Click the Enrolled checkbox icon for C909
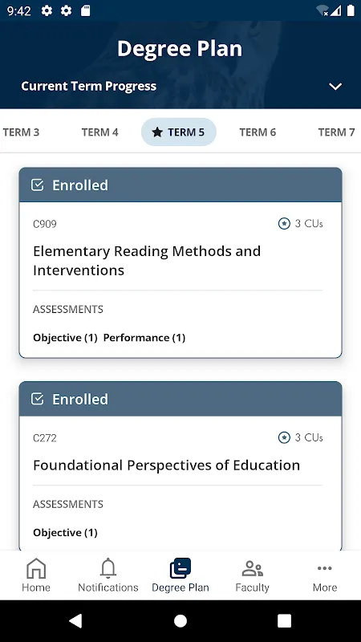The height and width of the screenshot is (642, 361). 37,185
